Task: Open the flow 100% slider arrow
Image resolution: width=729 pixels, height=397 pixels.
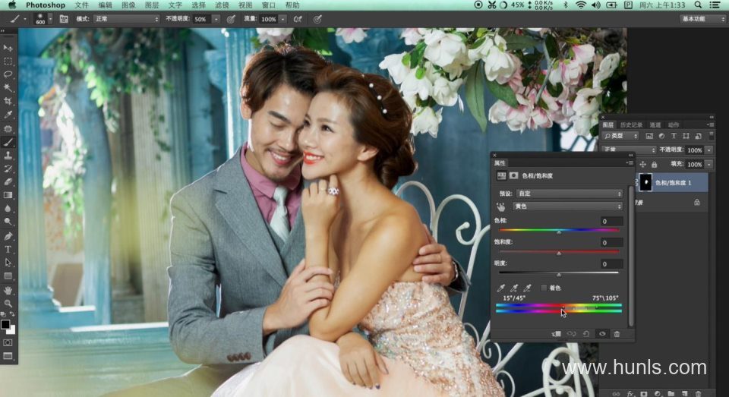Action: 282,19
